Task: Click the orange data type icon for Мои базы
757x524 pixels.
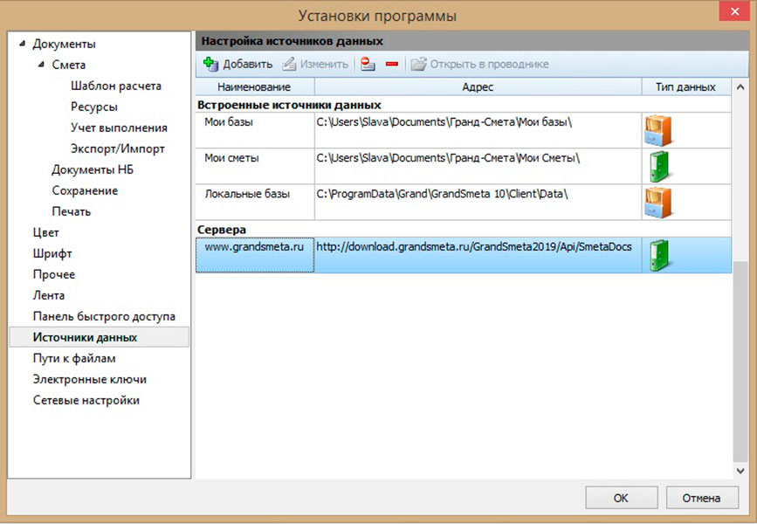Action: [657, 129]
